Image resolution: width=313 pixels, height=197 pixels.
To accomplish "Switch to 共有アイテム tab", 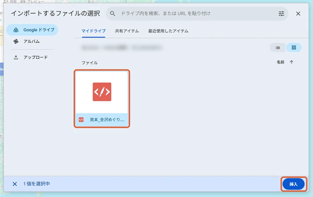I will click(x=127, y=31).
